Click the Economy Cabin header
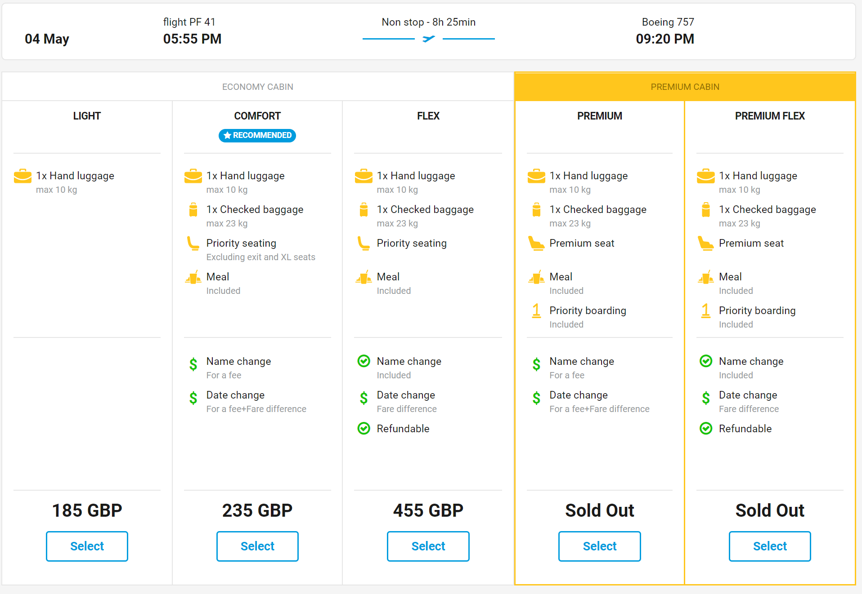Screen dimensions: 862x594 click(257, 87)
